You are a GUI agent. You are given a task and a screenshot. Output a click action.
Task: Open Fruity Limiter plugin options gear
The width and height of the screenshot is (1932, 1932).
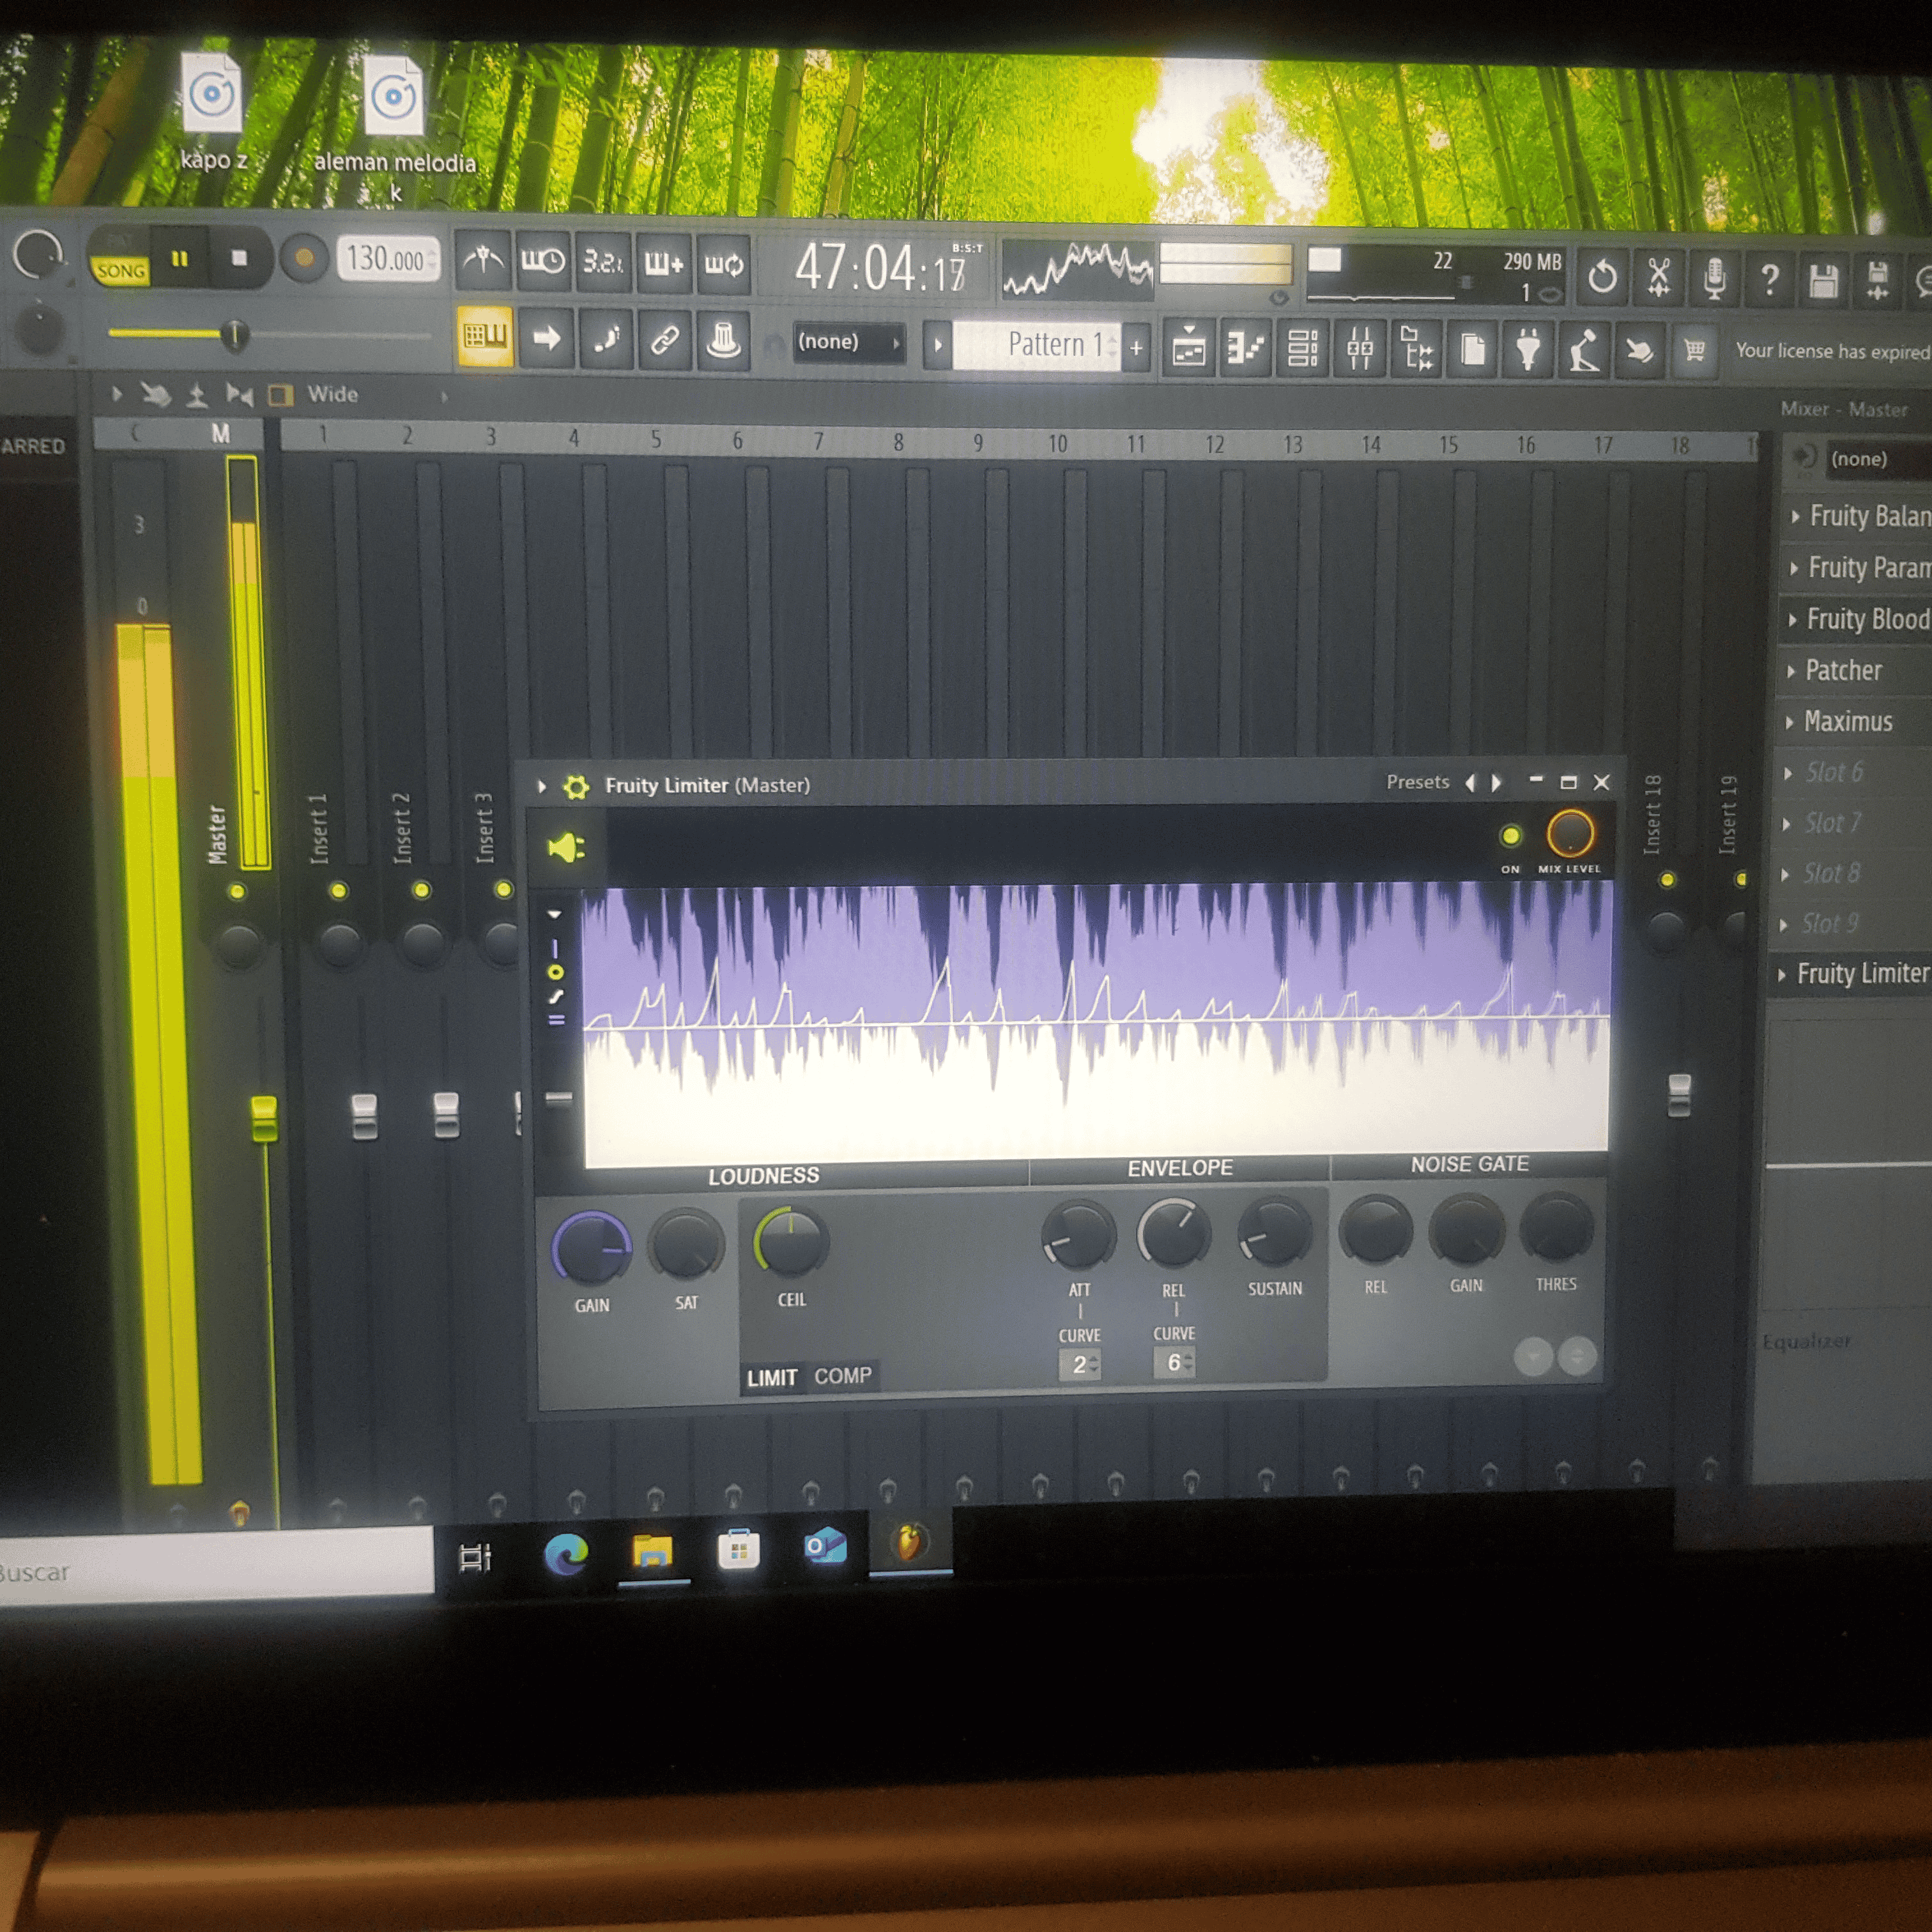click(576, 786)
